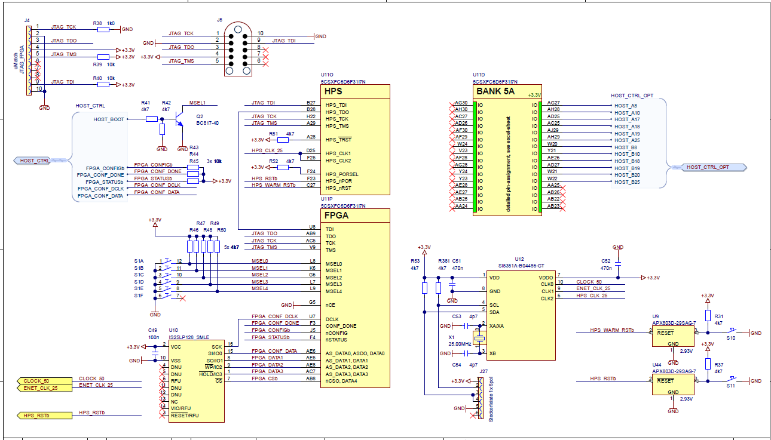
Task: Select reset supervisor U9 APX803D
Action: point(672,334)
